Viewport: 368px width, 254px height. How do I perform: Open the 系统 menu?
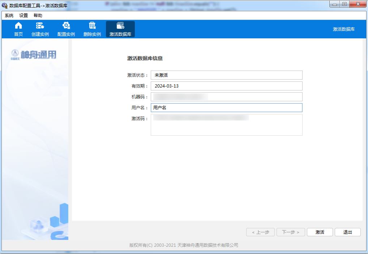(9, 16)
